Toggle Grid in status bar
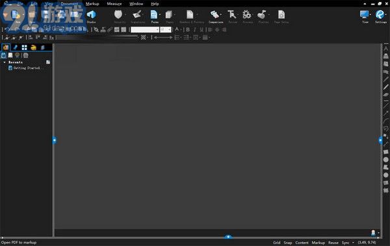 277,243
